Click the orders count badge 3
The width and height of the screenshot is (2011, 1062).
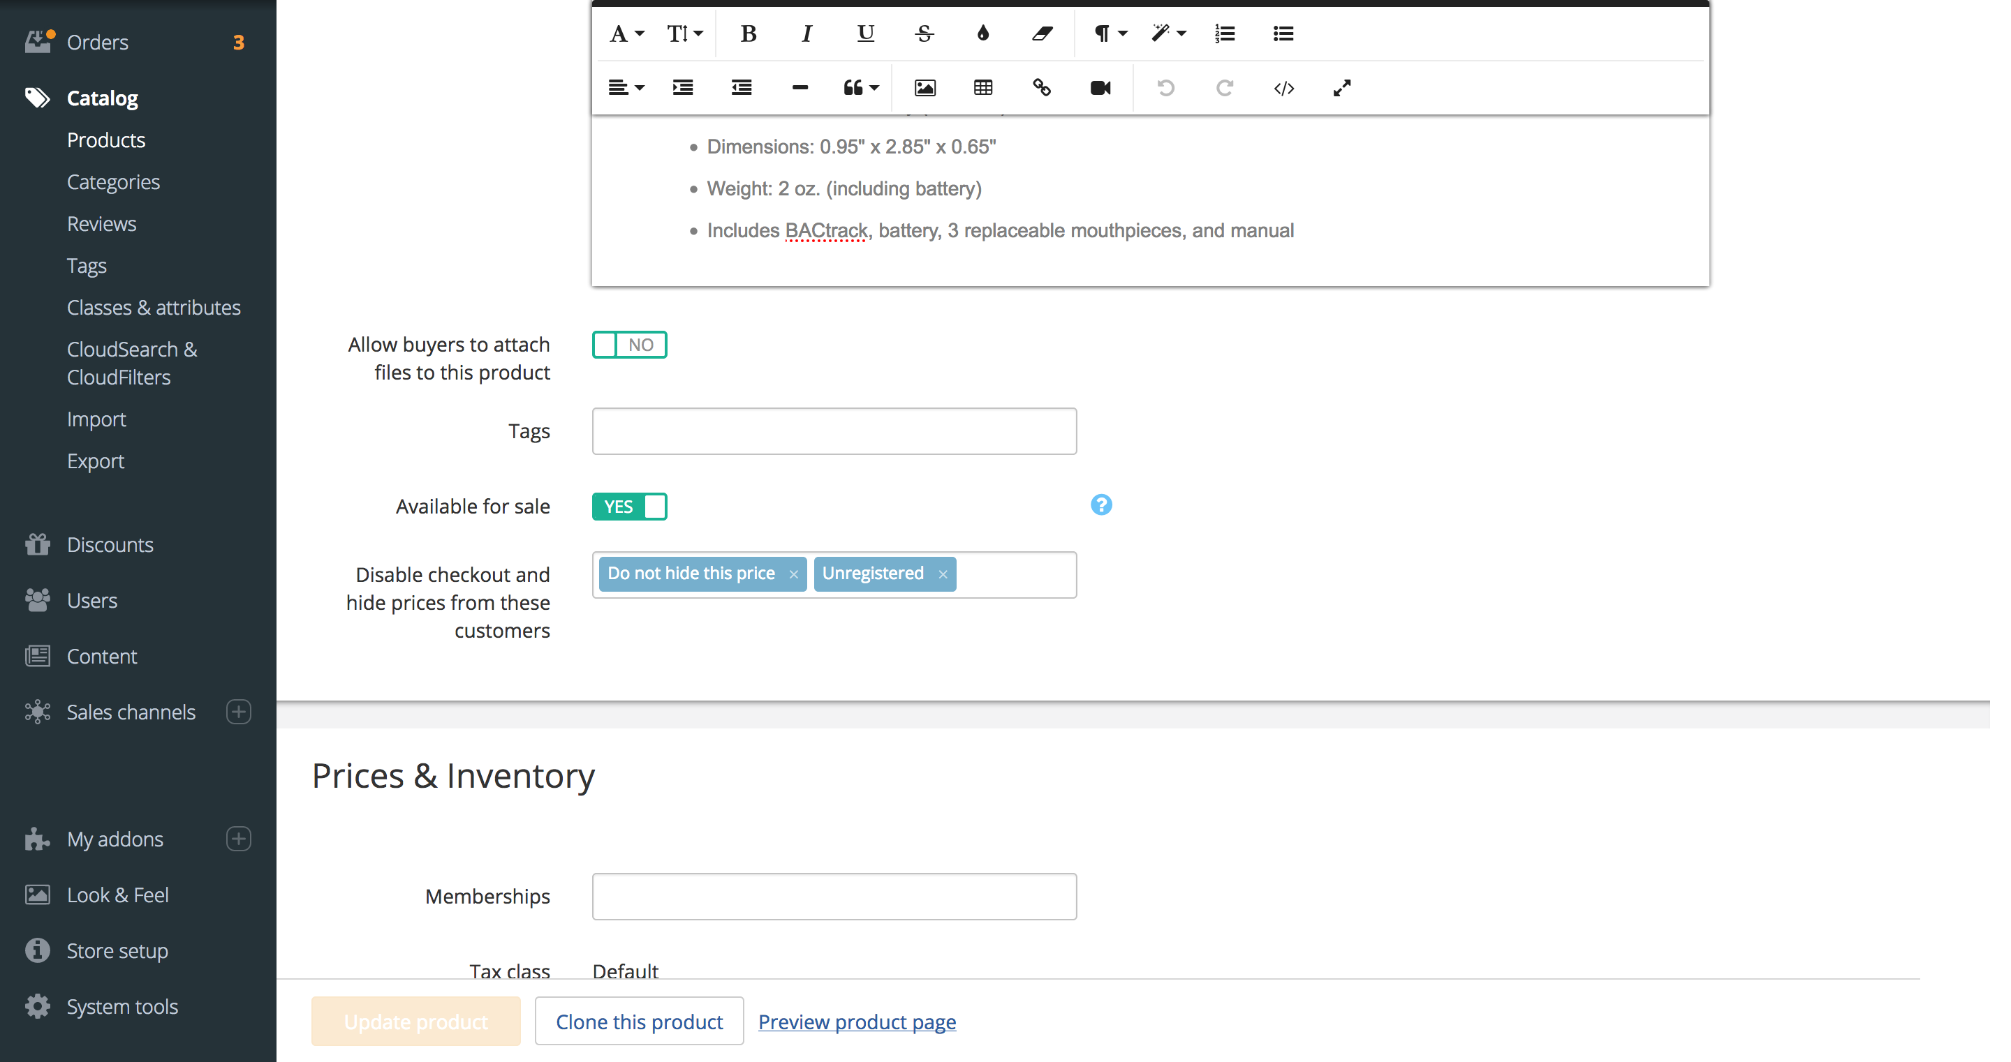pyautogui.click(x=238, y=42)
